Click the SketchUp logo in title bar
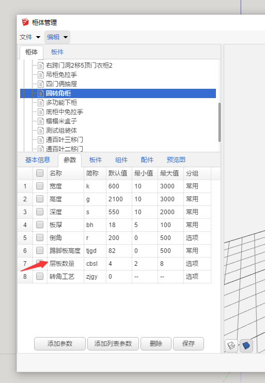The width and height of the screenshot is (265, 383). (25, 23)
